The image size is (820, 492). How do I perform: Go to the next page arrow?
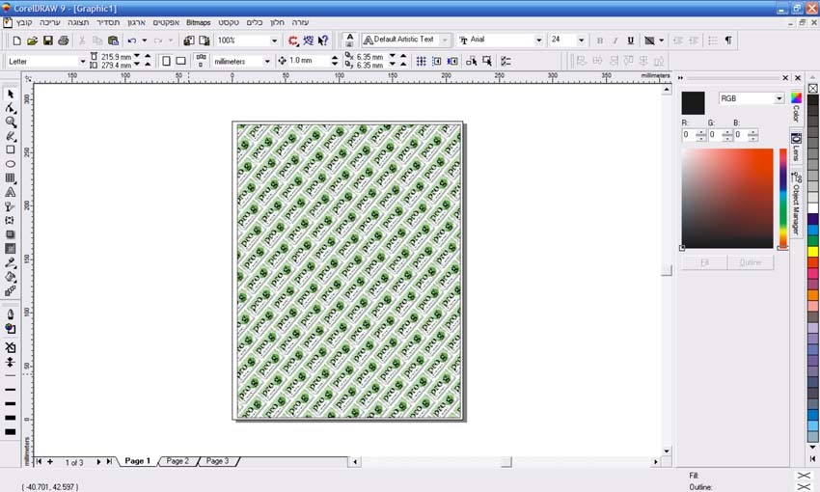[x=98, y=462]
